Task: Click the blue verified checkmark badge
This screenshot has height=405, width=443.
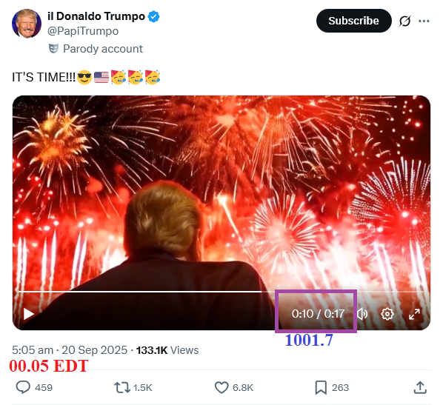Action: (x=153, y=17)
